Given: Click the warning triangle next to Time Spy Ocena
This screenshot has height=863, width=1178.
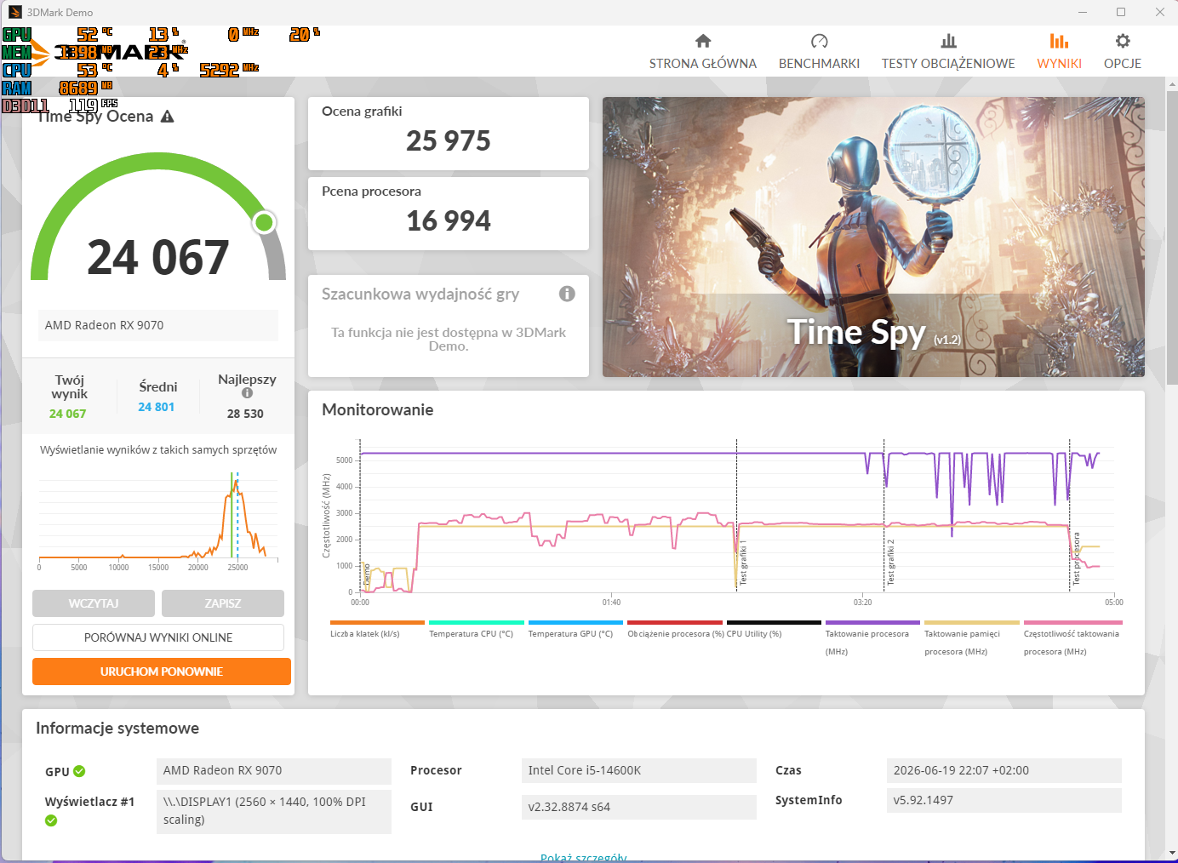Looking at the screenshot, I should [x=167, y=117].
